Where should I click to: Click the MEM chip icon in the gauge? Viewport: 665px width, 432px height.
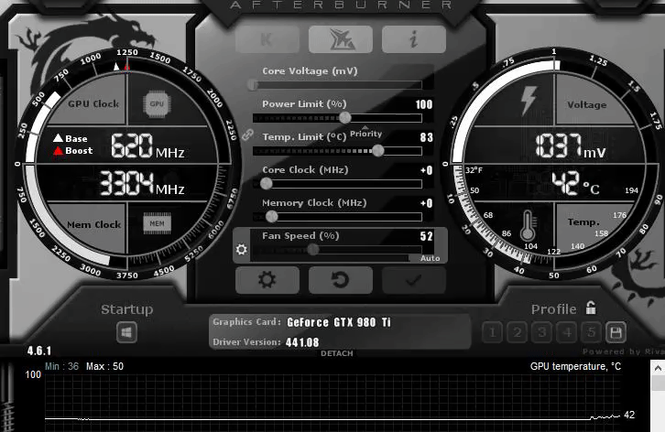click(157, 223)
